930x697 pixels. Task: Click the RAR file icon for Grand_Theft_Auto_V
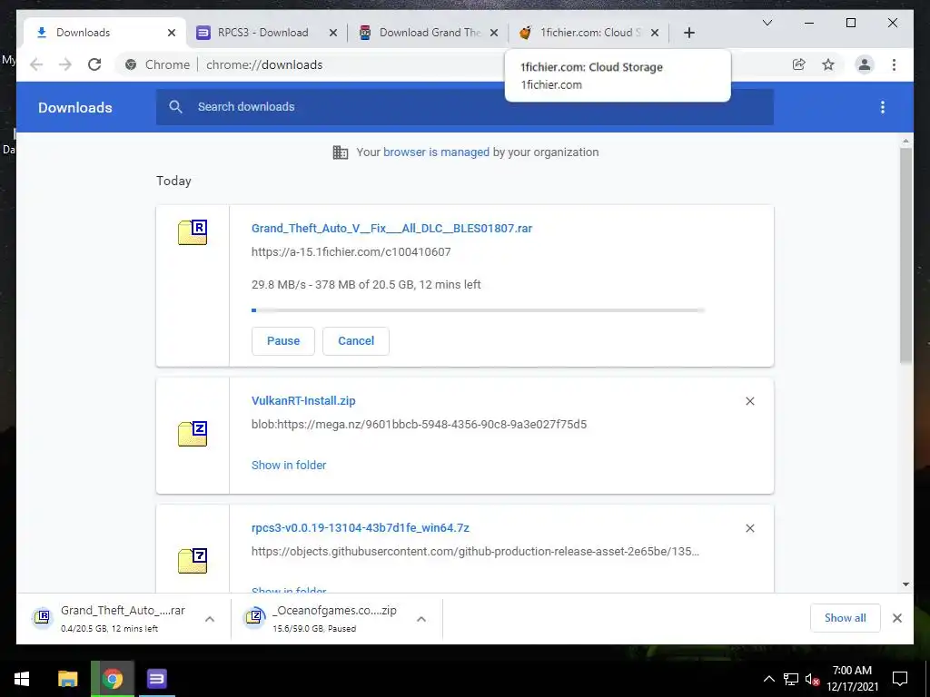click(193, 231)
